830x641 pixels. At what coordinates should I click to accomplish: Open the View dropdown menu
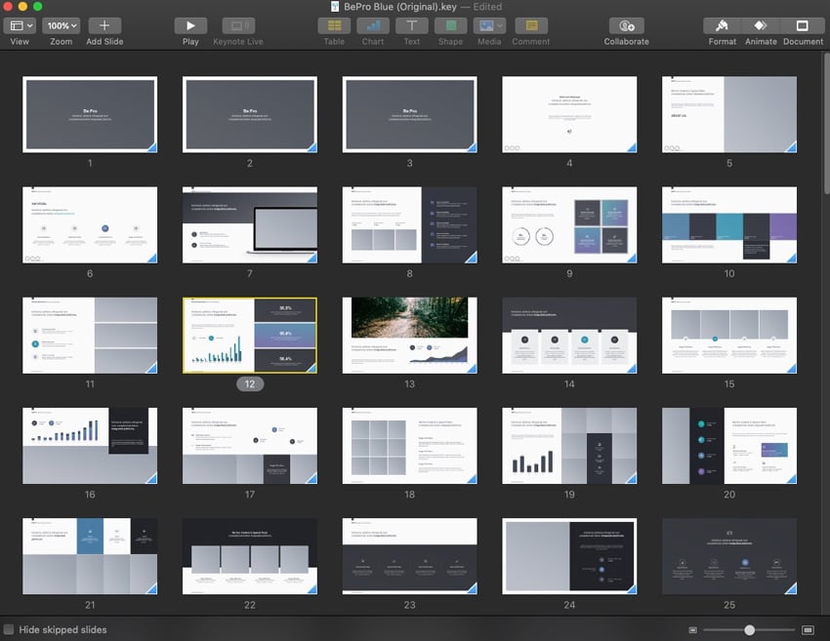click(20, 26)
